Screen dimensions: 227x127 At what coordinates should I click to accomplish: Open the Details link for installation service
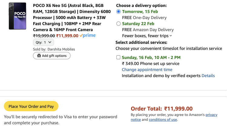pos(208,76)
